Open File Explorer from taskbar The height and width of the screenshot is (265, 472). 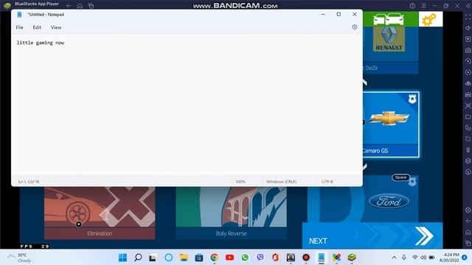(184, 258)
